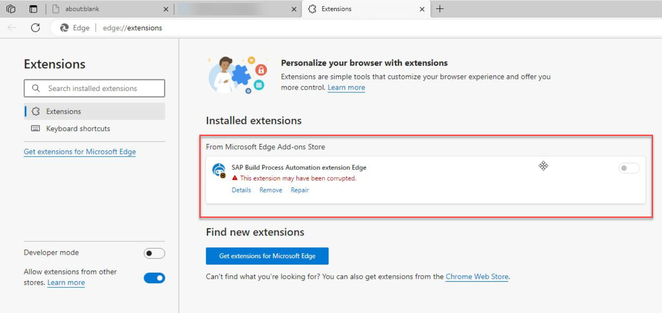The image size is (662, 313).
Task: Open the vertical tabs action menu icon
Action: [x=33, y=9]
